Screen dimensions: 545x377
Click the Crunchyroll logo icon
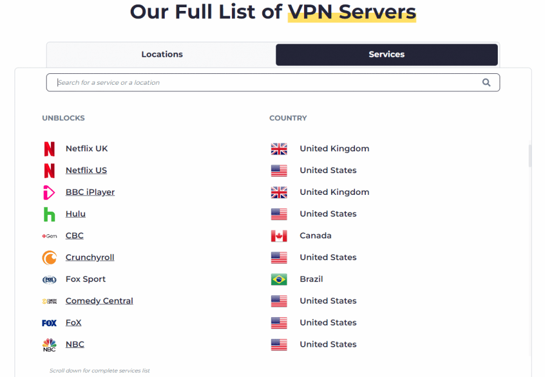click(x=50, y=258)
